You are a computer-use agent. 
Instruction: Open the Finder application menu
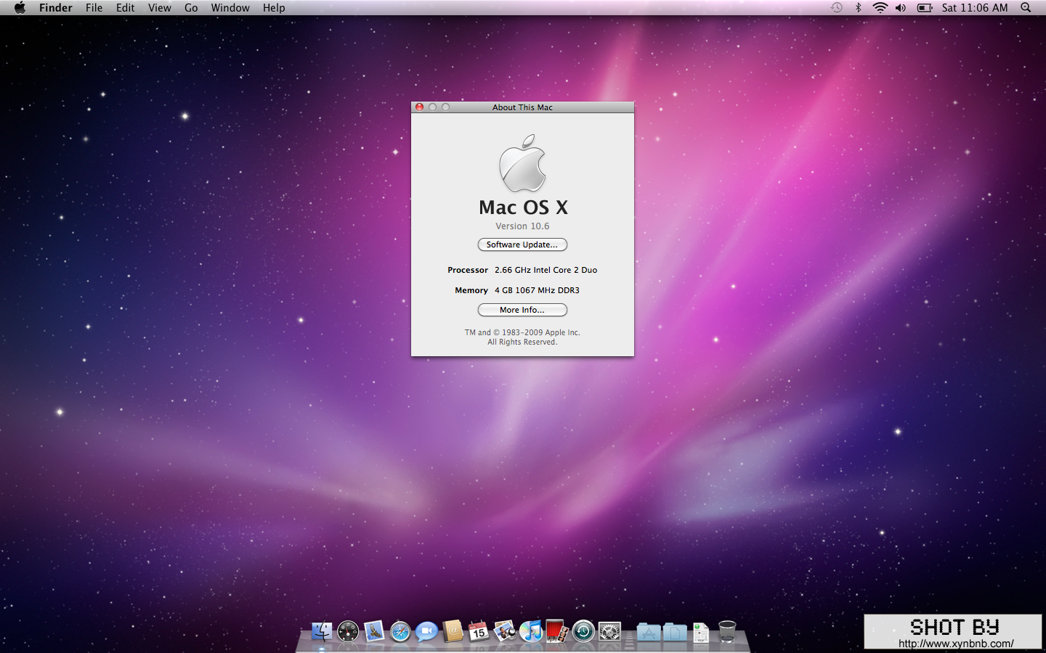pyautogui.click(x=56, y=8)
